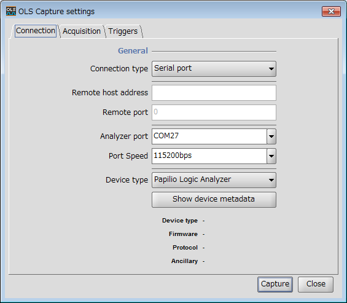Click the Close button
Image resolution: width=347 pixels, height=303 pixels.
316,285
